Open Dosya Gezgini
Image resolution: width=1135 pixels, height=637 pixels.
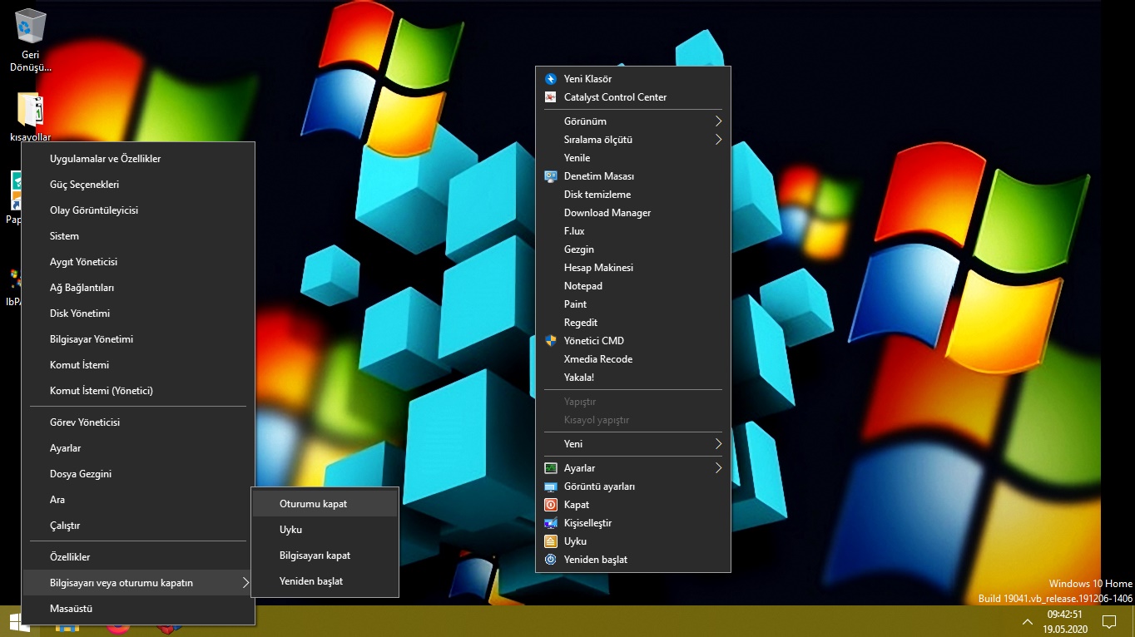[x=138, y=474]
